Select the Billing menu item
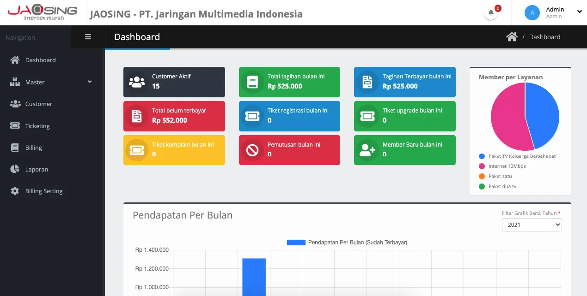 (52, 148)
